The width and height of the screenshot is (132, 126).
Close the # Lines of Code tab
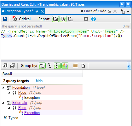115,11
